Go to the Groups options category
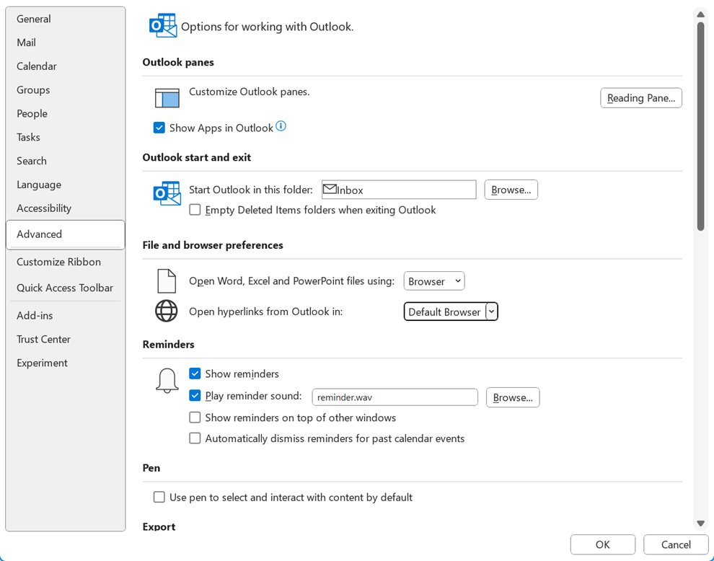The width and height of the screenshot is (714, 561). coord(65,89)
